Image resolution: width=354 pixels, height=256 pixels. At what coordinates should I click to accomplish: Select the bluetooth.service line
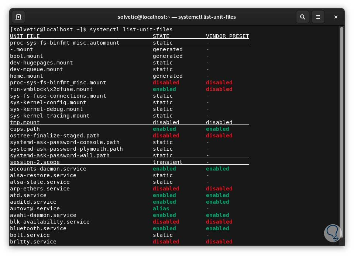click(x=38, y=228)
